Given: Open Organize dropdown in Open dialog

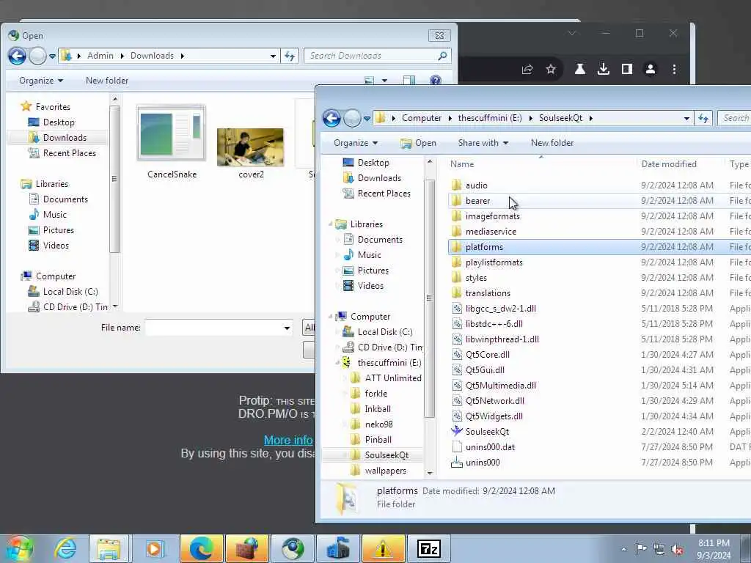Looking at the screenshot, I should coord(41,81).
